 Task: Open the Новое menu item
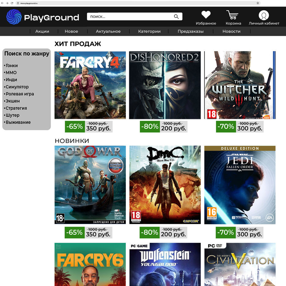pos(71,32)
